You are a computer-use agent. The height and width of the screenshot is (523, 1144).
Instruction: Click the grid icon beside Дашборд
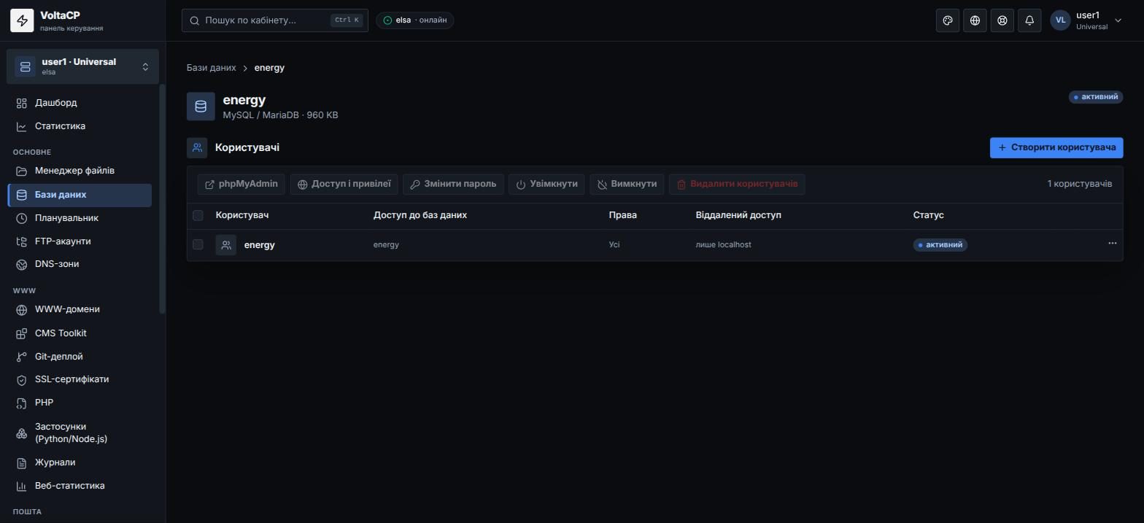pyautogui.click(x=22, y=103)
